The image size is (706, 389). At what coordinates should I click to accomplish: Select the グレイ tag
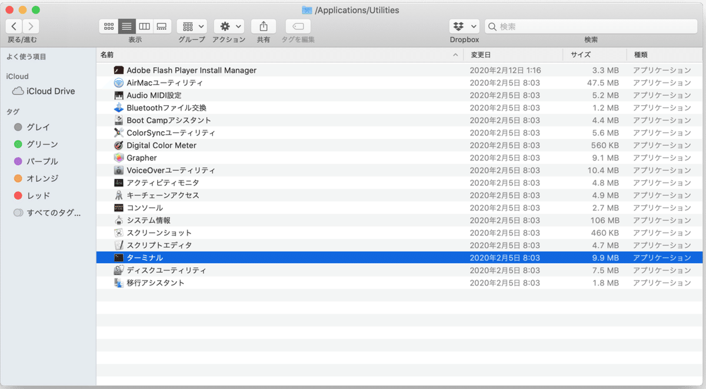pos(32,127)
